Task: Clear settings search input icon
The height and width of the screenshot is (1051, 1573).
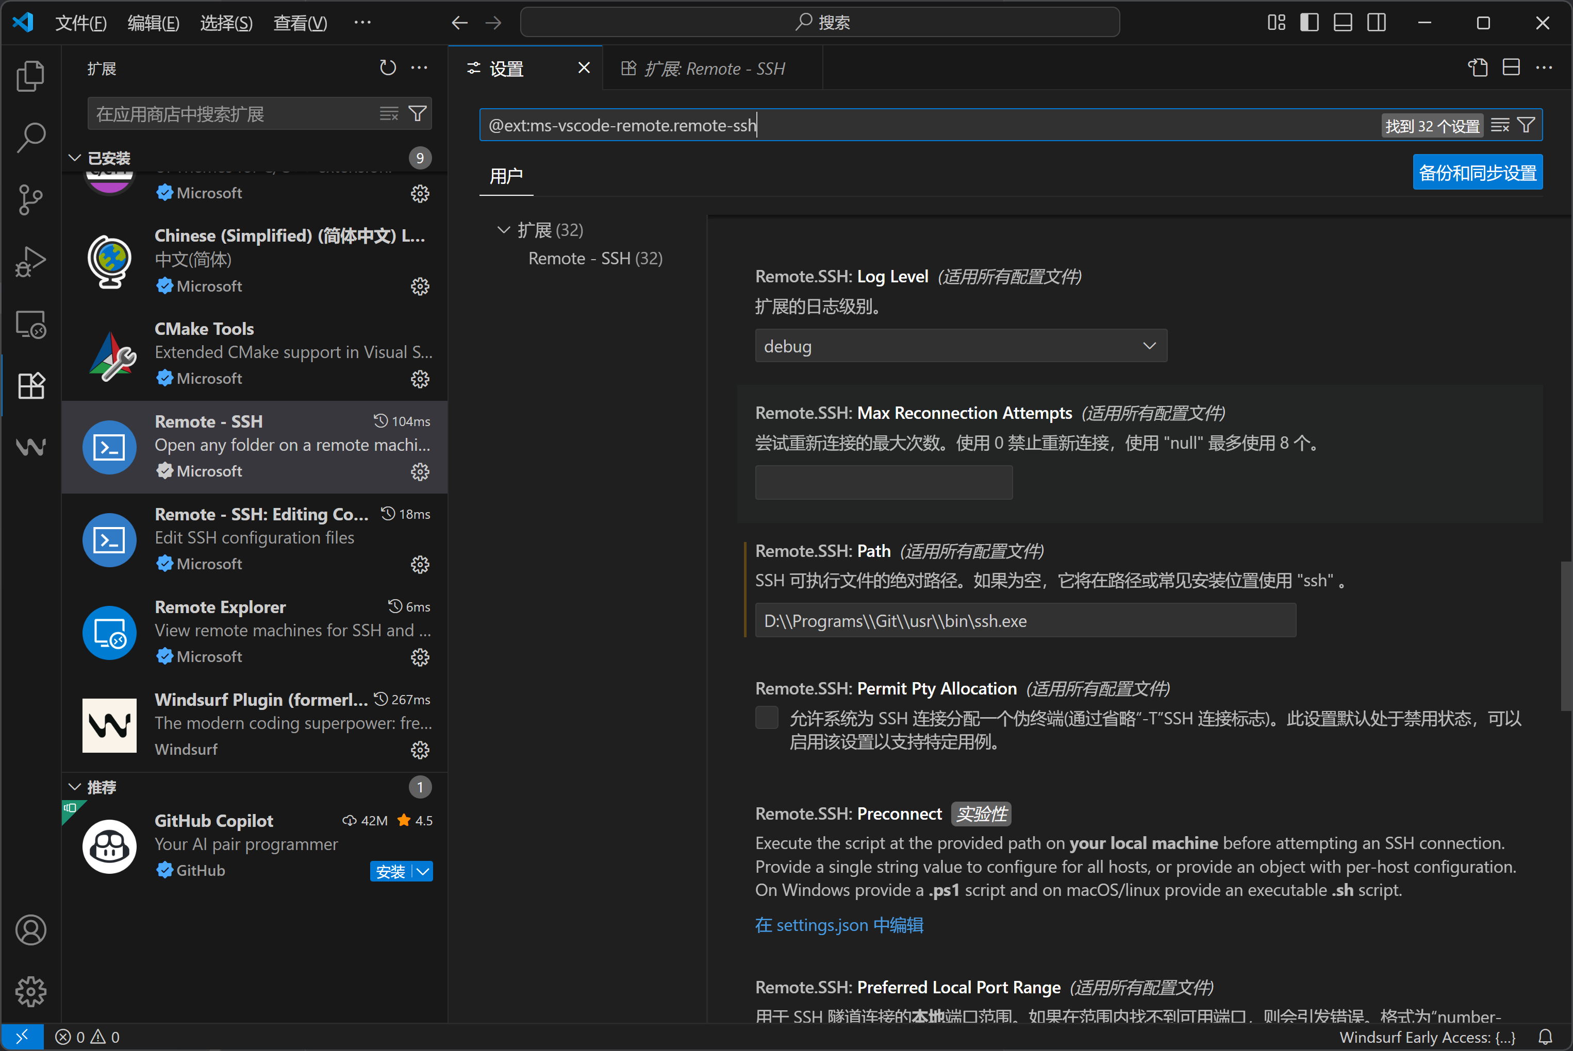Action: click(x=1500, y=125)
